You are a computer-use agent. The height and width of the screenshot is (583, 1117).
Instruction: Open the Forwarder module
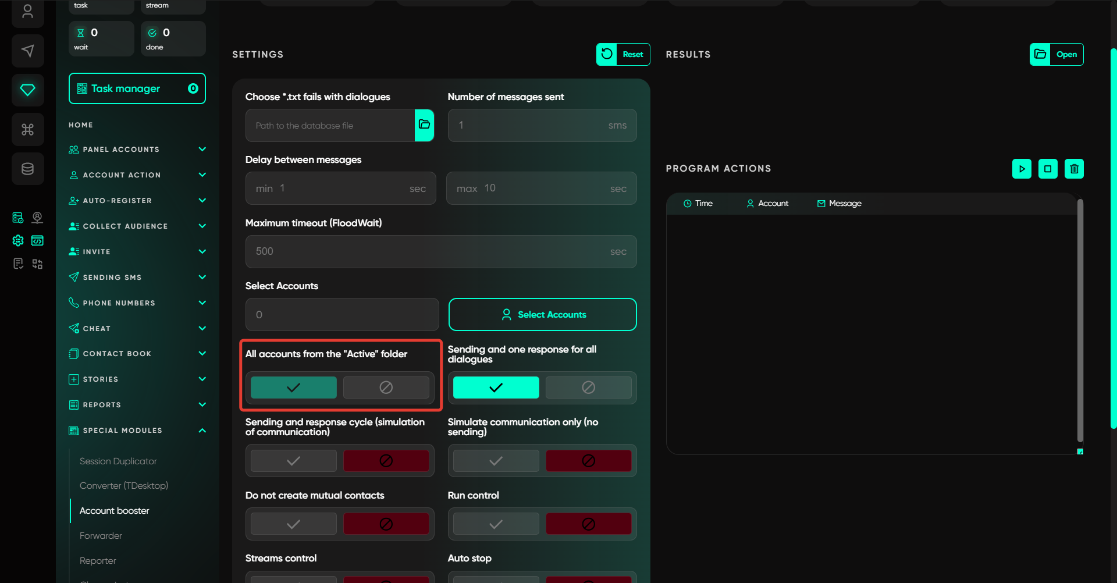(x=101, y=536)
